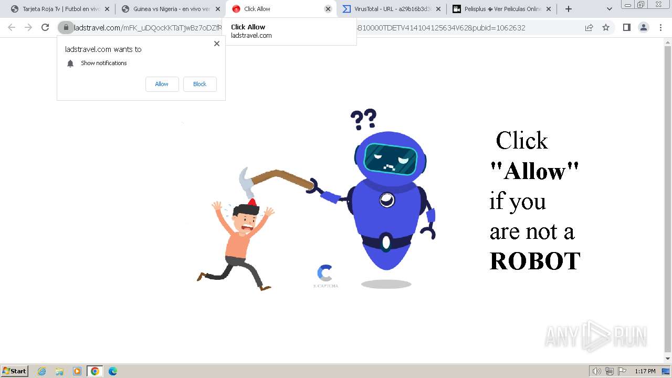
Task: Launch Microsoft Edge from taskbar
Action: point(113,371)
